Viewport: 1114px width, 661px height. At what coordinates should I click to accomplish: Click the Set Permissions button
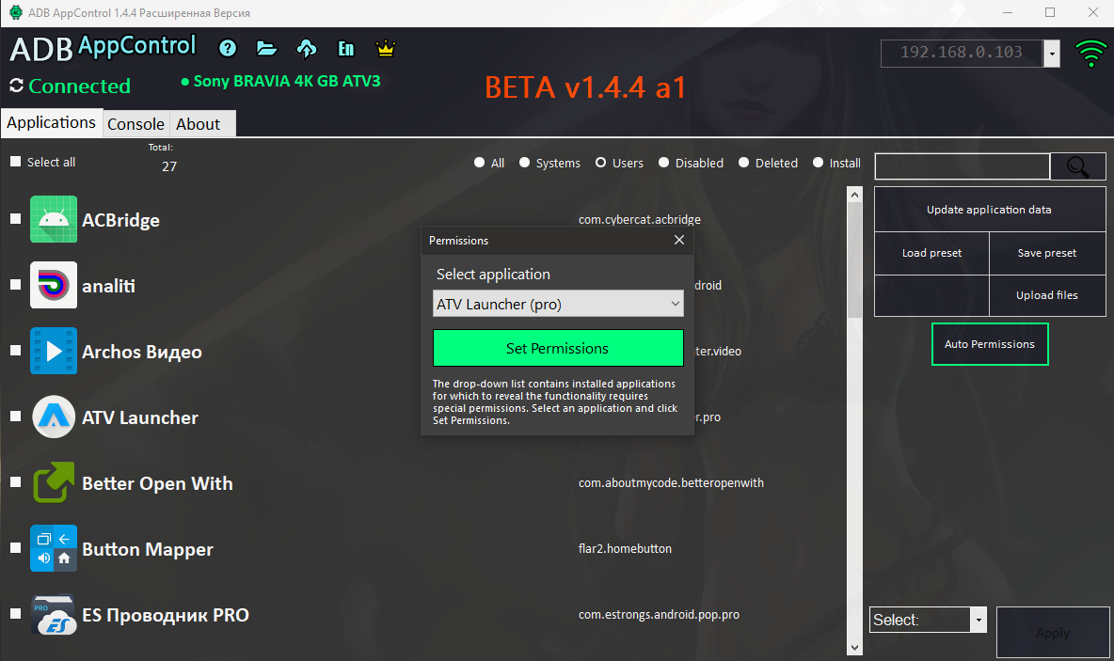[x=557, y=348]
